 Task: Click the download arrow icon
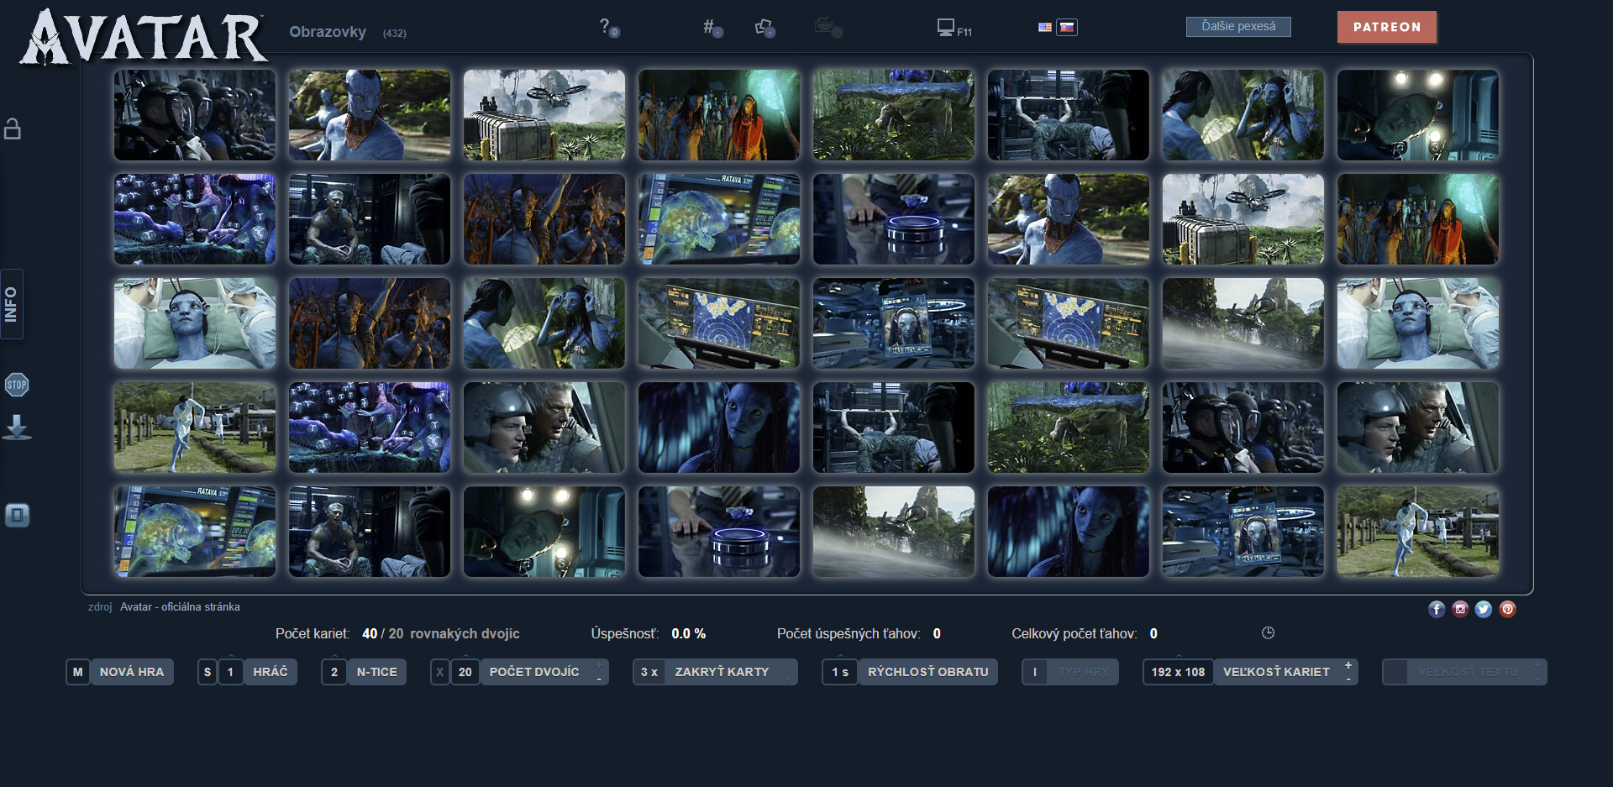coord(17,428)
